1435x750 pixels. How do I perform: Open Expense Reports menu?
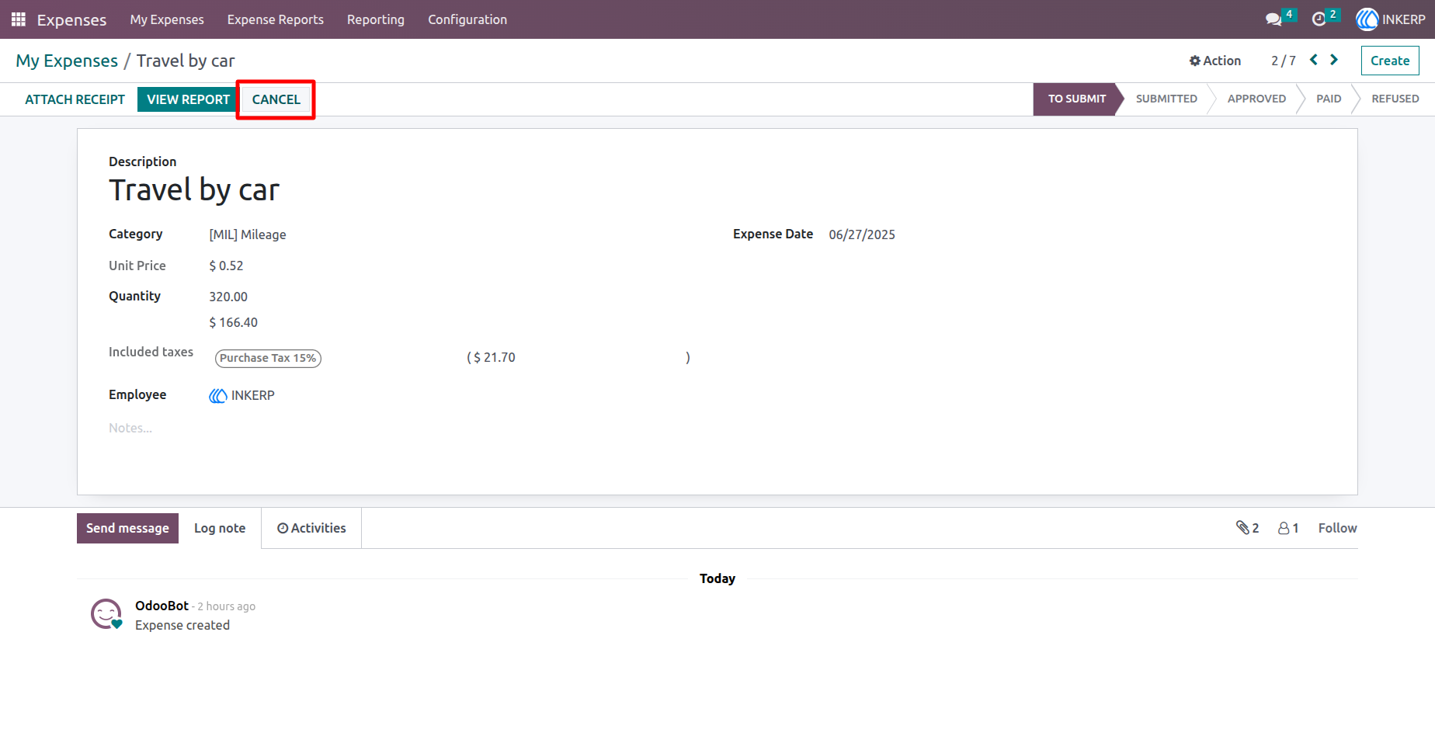(276, 19)
